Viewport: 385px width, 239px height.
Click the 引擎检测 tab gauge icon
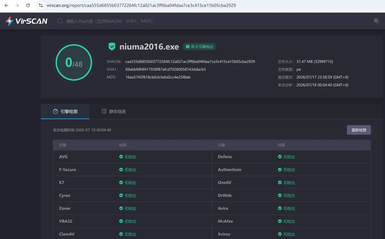56,112
